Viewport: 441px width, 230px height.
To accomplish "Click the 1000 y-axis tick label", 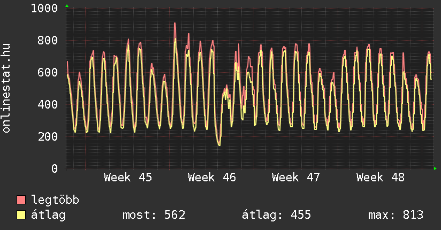I will [x=44, y=9].
